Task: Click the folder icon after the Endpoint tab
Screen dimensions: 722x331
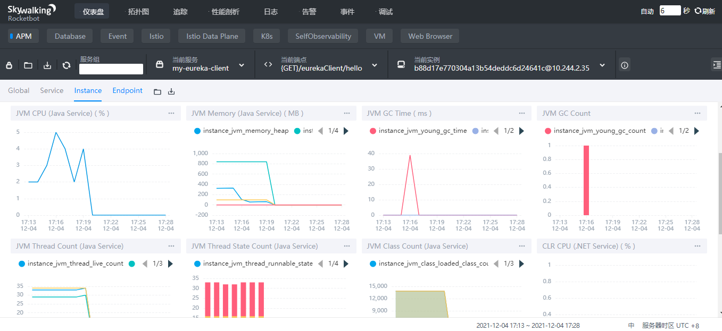Action: (x=157, y=92)
